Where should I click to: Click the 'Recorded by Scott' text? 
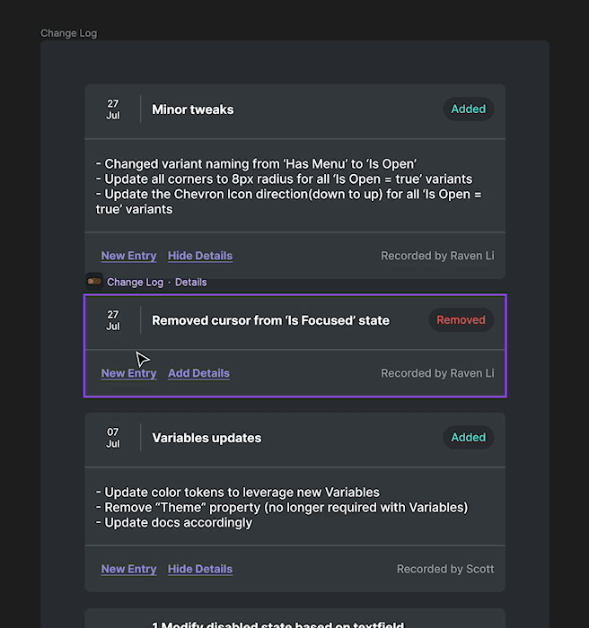click(445, 569)
